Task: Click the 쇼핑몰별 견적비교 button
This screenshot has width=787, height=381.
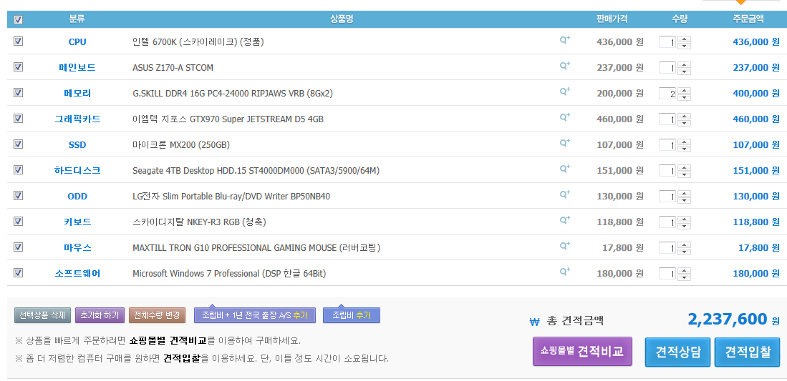Action: [581, 352]
